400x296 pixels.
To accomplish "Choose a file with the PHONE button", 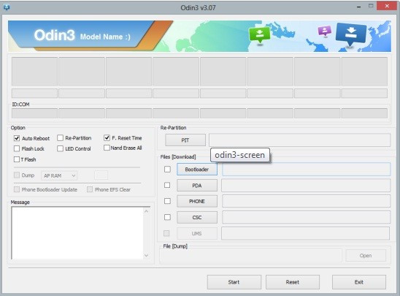I will click(x=197, y=201).
